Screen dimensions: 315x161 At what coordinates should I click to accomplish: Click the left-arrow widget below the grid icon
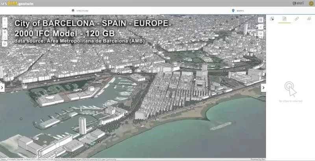coord(261,27)
